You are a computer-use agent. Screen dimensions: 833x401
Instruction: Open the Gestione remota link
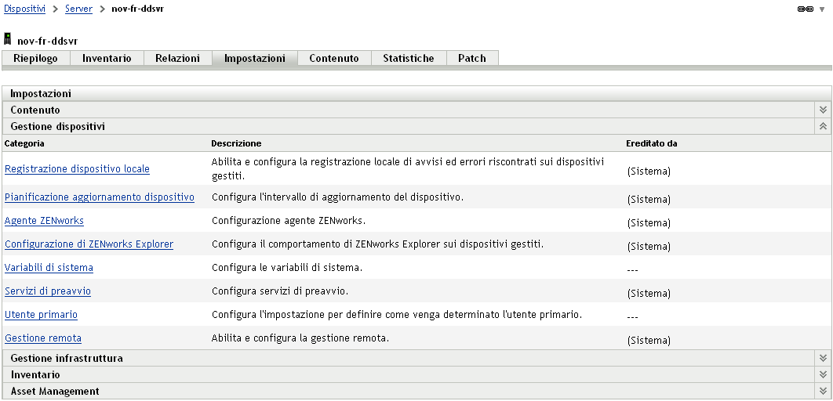43,338
